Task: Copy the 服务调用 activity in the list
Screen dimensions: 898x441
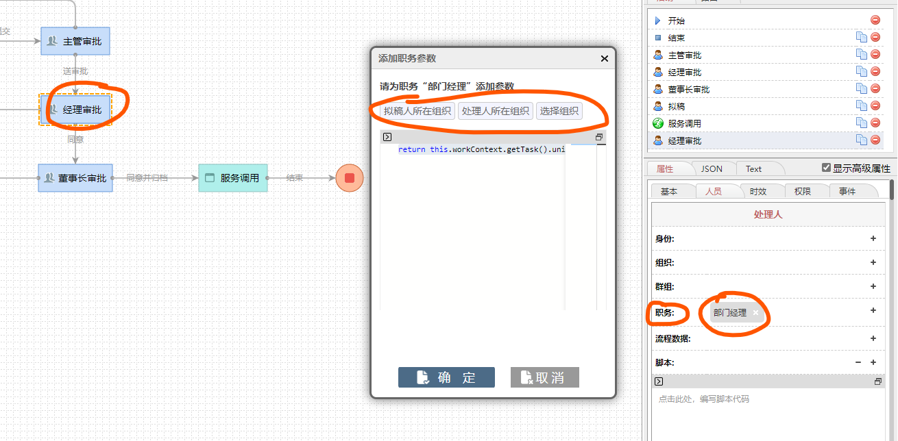Action: [x=862, y=123]
